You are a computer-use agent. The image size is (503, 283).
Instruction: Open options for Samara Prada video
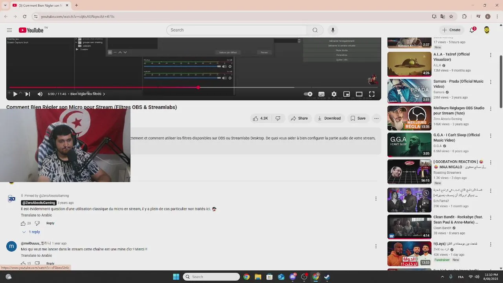[490, 82]
